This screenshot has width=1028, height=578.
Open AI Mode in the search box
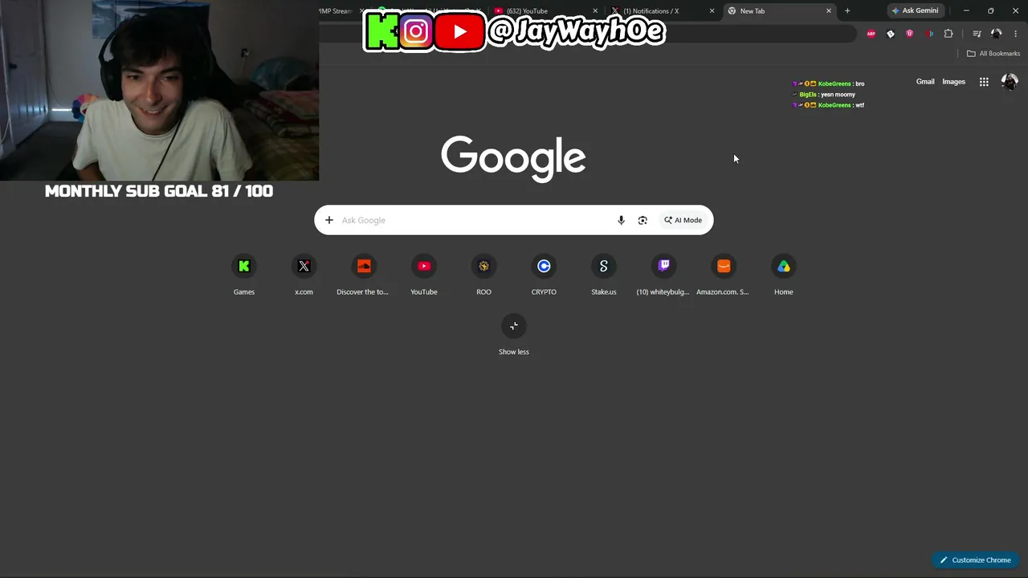pyautogui.click(x=683, y=220)
